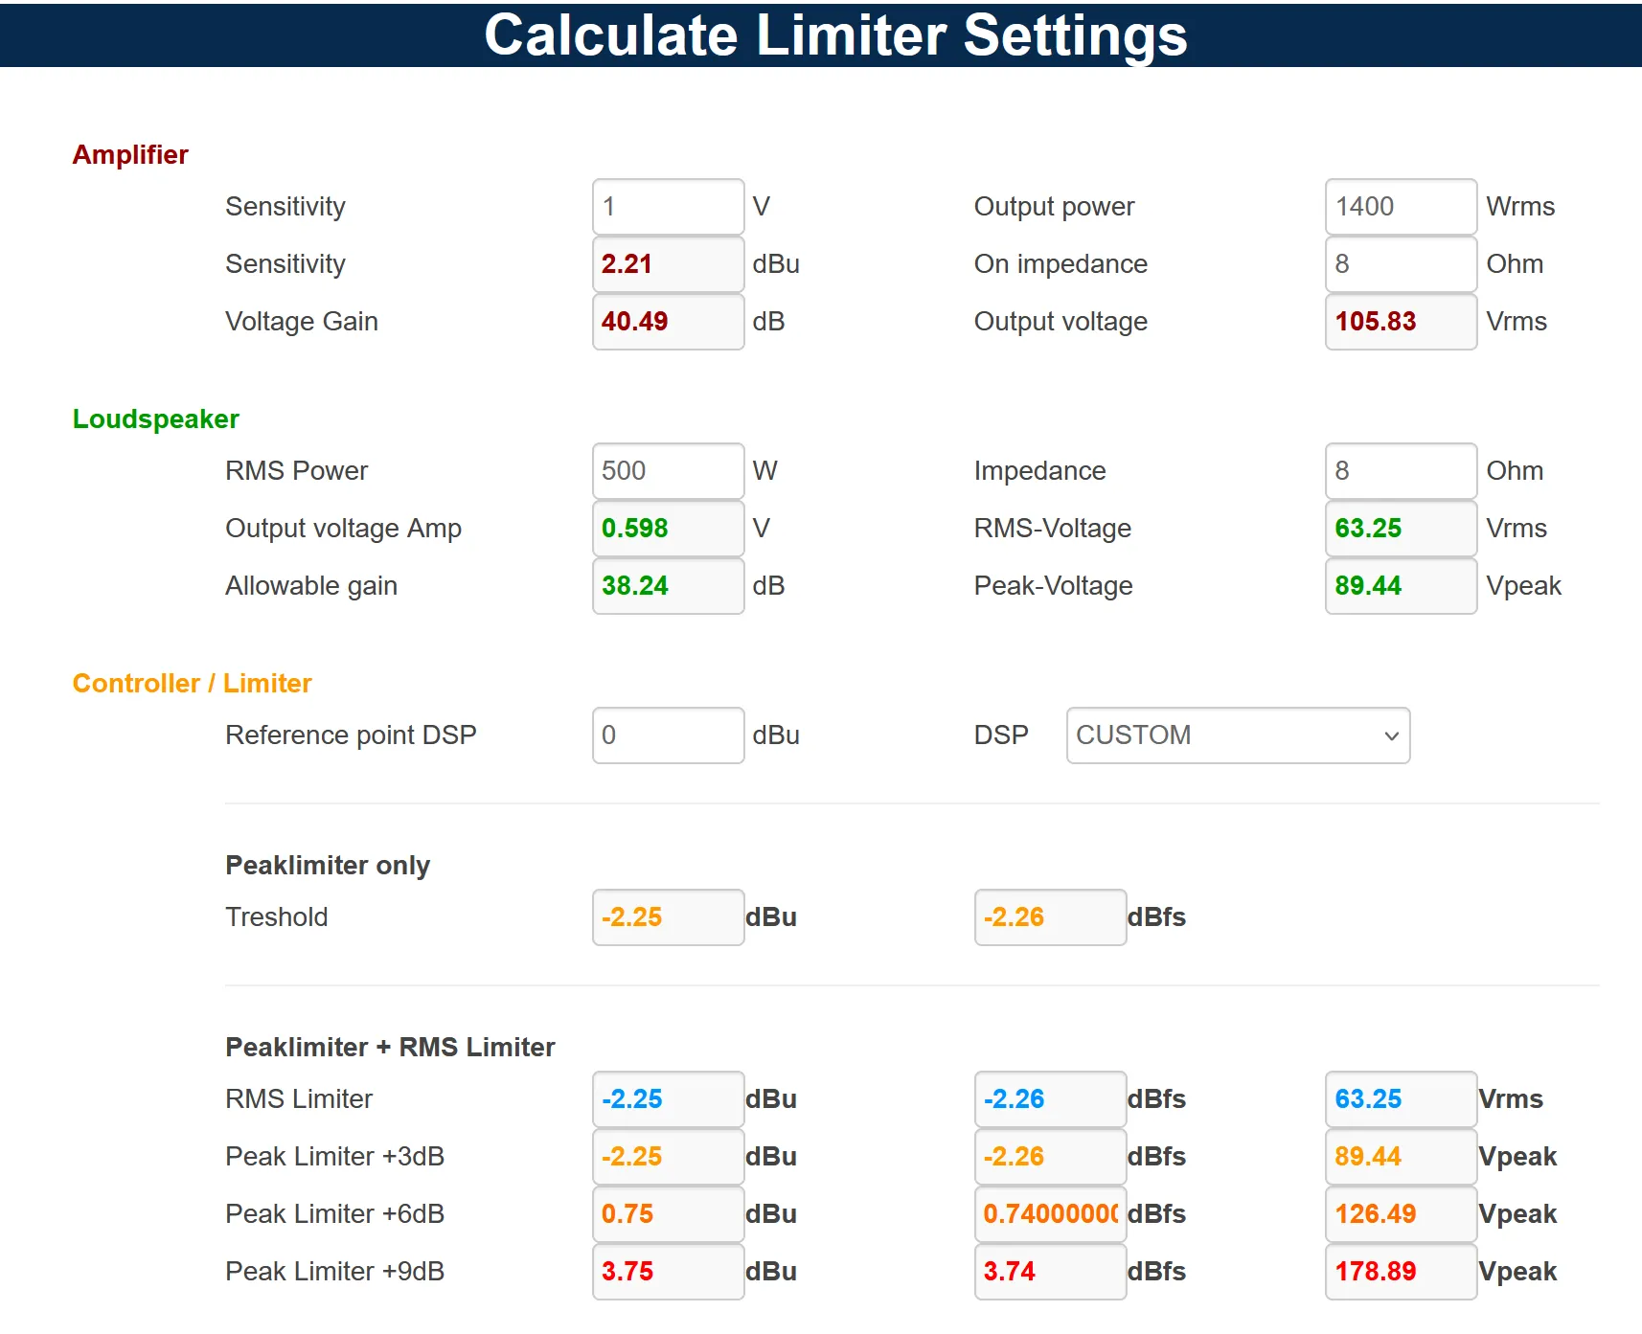Click the Treshold dBfs value field

coord(1051,917)
